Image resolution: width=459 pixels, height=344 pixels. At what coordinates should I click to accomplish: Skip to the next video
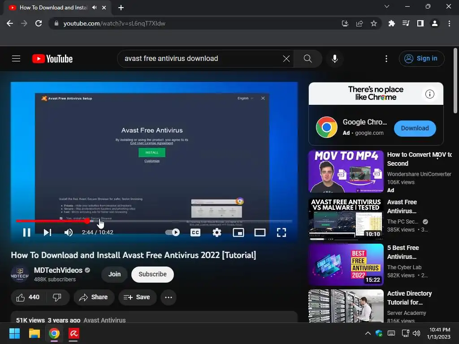pos(48,232)
